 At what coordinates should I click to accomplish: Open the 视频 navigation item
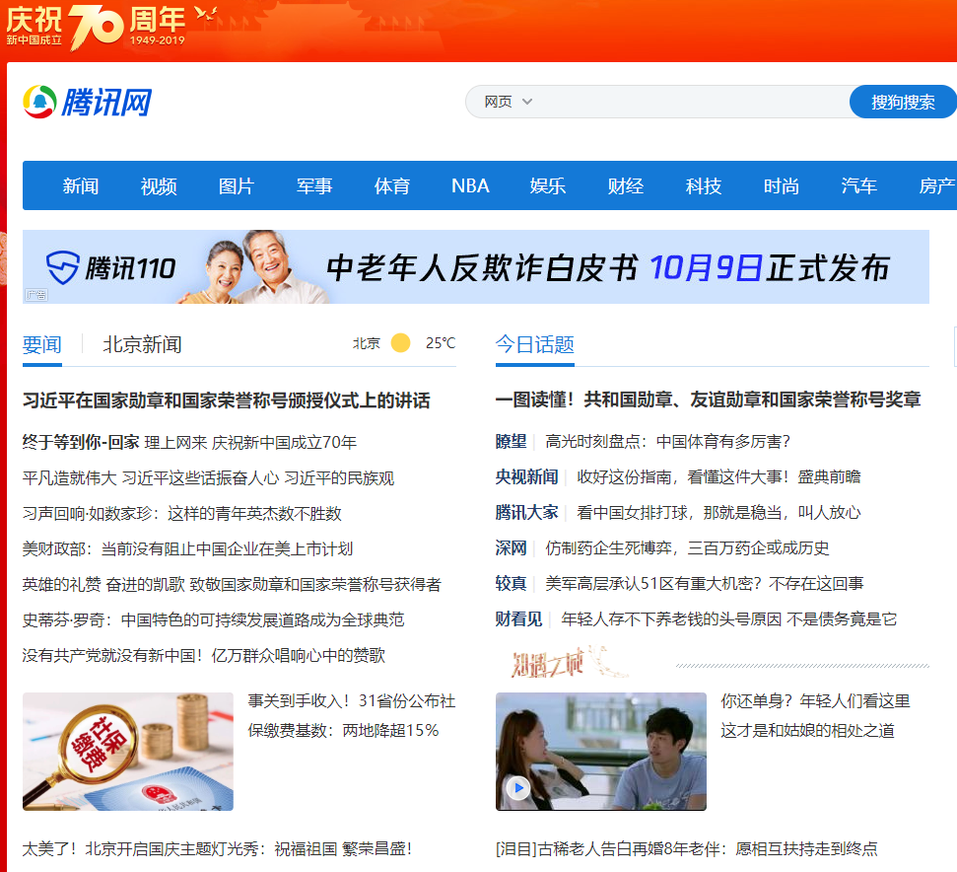point(159,185)
